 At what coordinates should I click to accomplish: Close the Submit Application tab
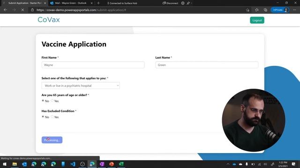45,3
